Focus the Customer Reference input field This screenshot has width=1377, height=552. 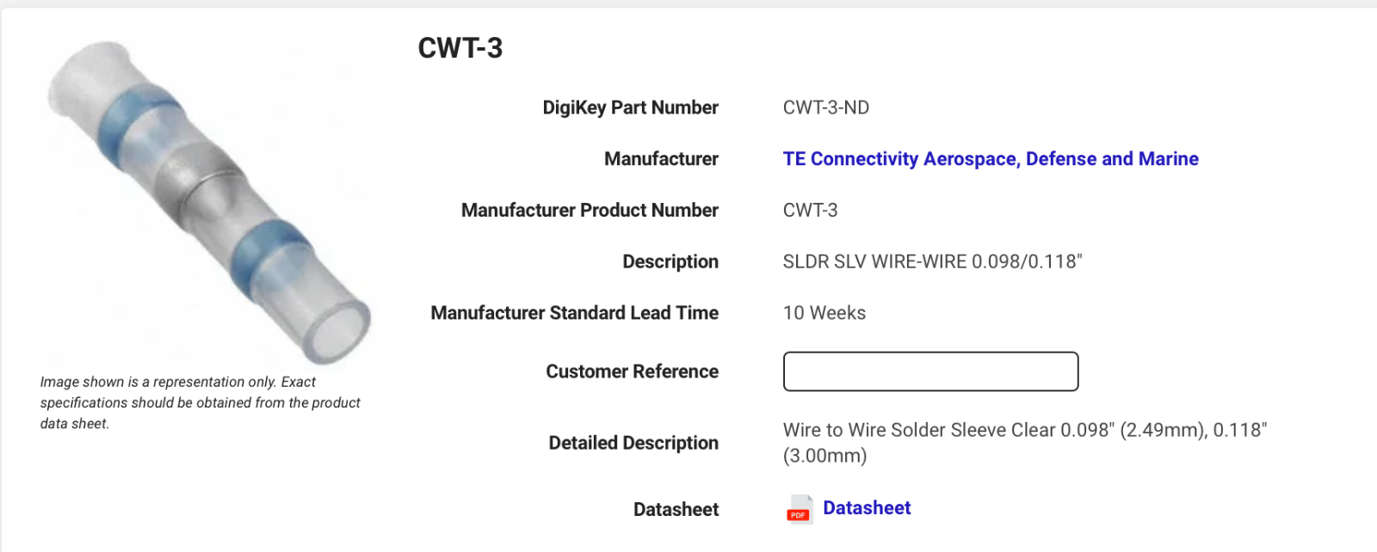coord(929,371)
